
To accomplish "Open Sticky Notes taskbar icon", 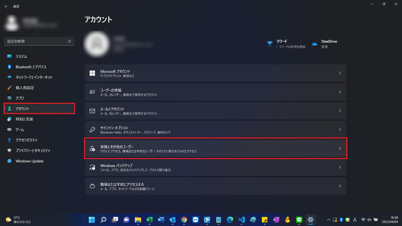I will pyautogui.click(x=265, y=220).
